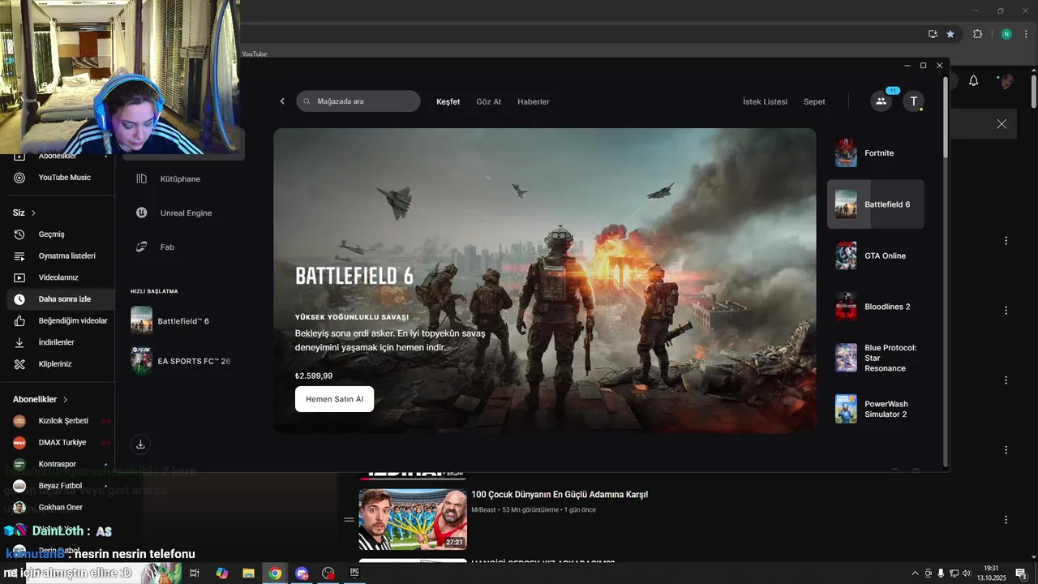Open İstek Listesi wish list
Screen dimensions: 1038x584
pos(765,101)
